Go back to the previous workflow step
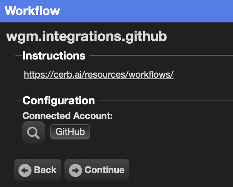Viewport: 233px width, 187px height. tap(37, 170)
